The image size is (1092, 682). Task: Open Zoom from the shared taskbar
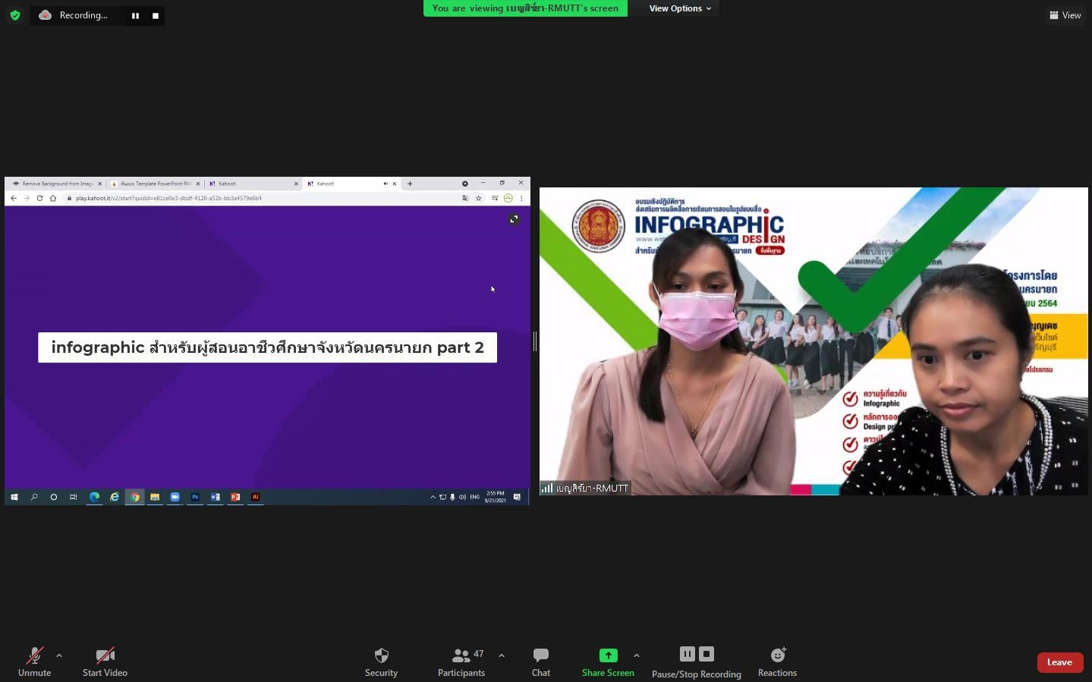tap(175, 497)
